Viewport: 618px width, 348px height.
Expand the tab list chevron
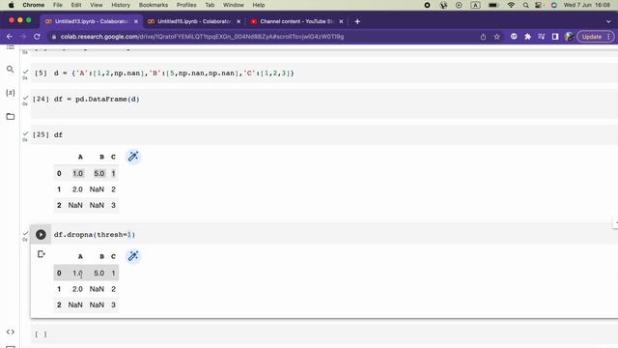click(608, 21)
